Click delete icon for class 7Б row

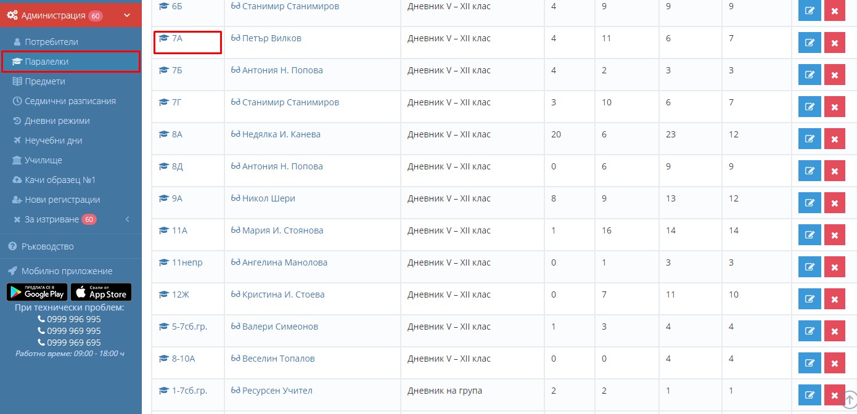coord(834,75)
